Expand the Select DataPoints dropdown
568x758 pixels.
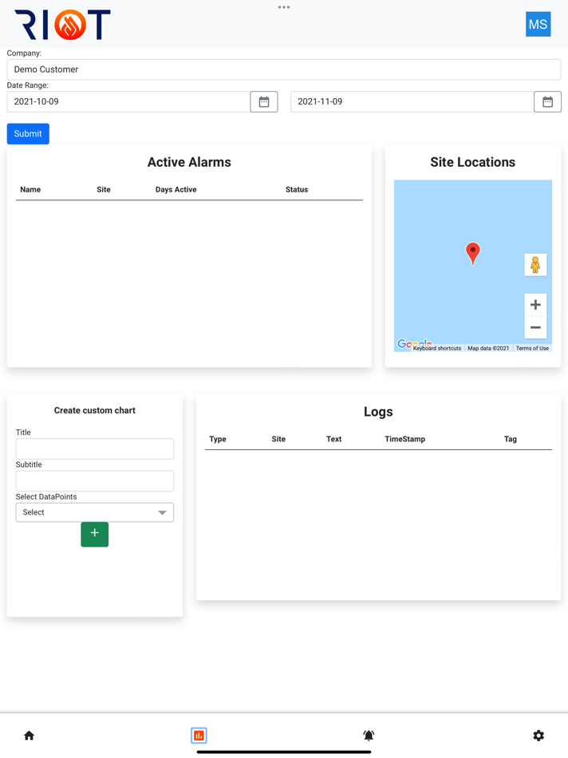[x=95, y=512]
